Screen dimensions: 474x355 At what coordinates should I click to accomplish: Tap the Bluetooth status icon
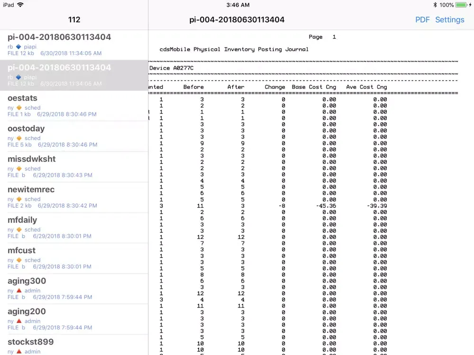pos(435,5)
